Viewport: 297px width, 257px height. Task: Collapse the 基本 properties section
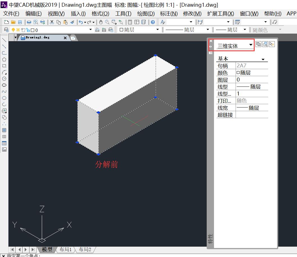click(263, 59)
